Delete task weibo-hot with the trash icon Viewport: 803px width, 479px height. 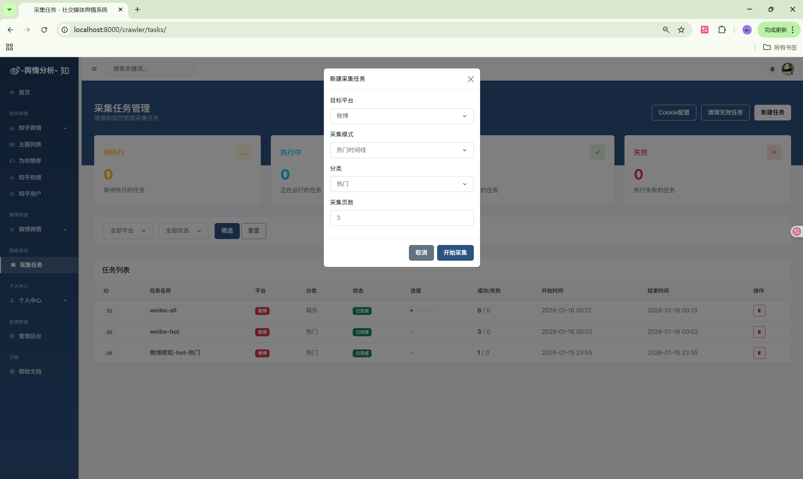coord(759,332)
